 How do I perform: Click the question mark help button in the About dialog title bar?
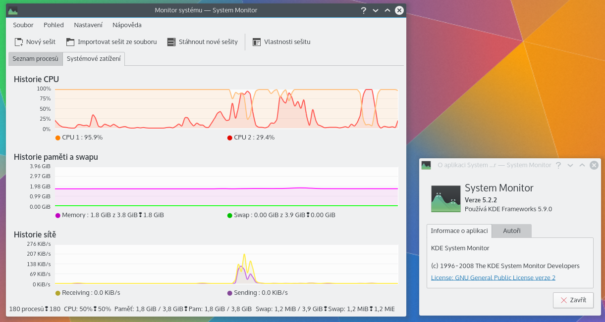(x=558, y=165)
